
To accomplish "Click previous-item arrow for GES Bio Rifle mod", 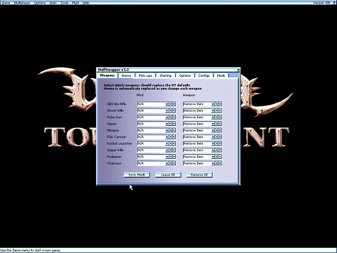I will click(171, 104).
